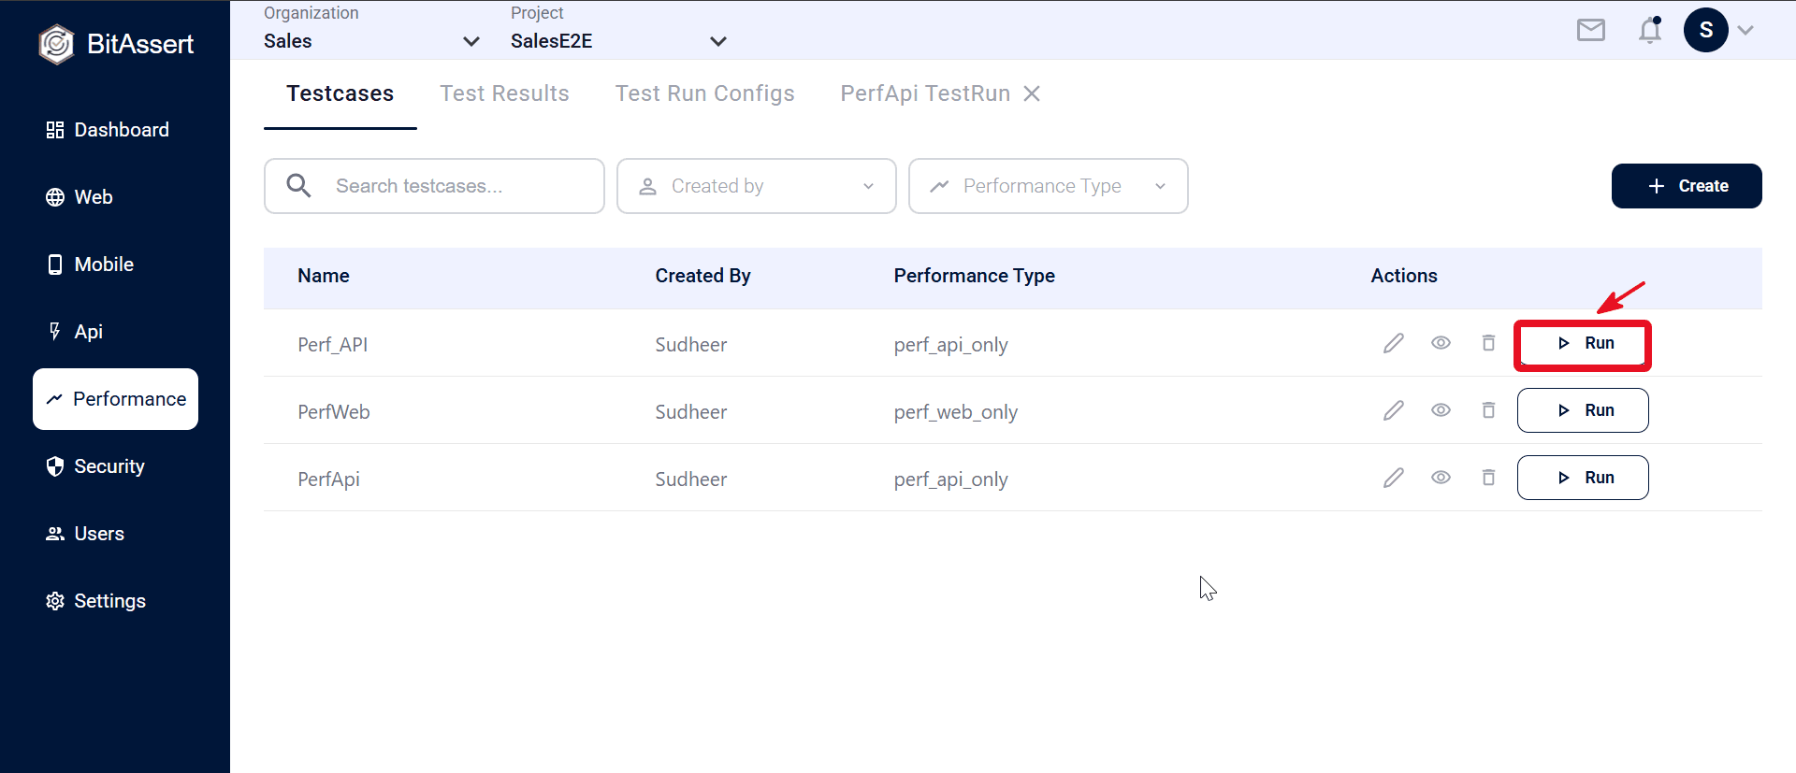Open the Security section in sidebar
Viewport: 1796px width, 773px height.
pos(95,466)
